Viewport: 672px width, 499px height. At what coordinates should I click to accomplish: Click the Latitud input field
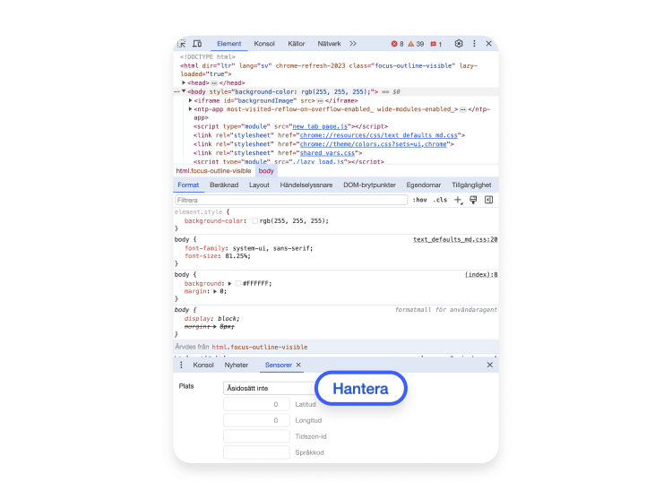pyautogui.click(x=256, y=404)
